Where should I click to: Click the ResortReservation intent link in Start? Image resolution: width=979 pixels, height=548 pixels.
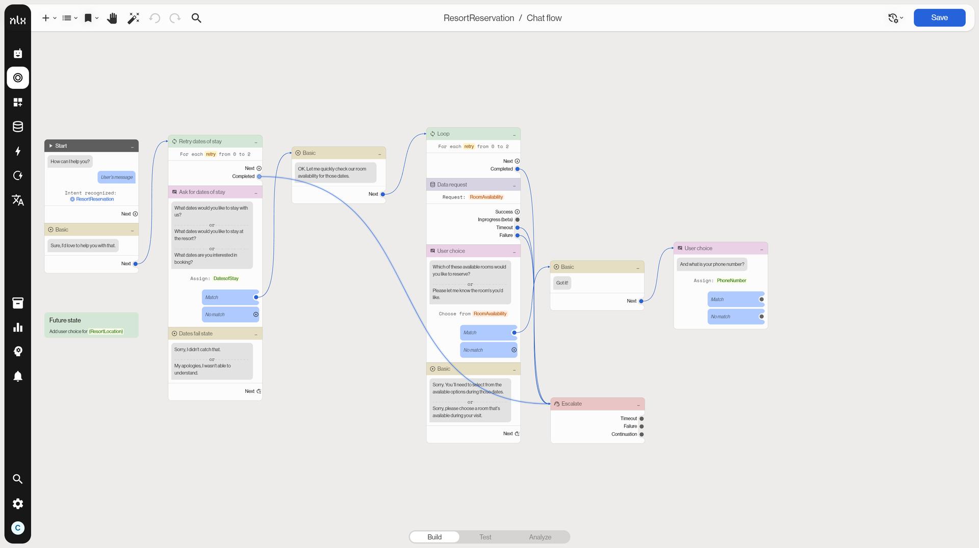(x=95, y=200)
